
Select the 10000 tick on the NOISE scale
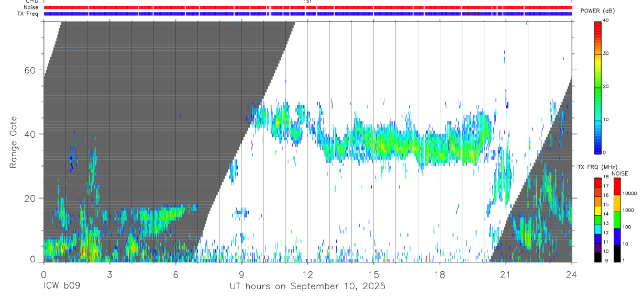point(630,194)
